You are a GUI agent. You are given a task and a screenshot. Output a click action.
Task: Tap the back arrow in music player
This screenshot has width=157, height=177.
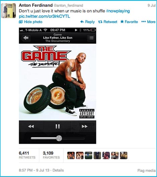pyautogui.click(x=26, y=38)
